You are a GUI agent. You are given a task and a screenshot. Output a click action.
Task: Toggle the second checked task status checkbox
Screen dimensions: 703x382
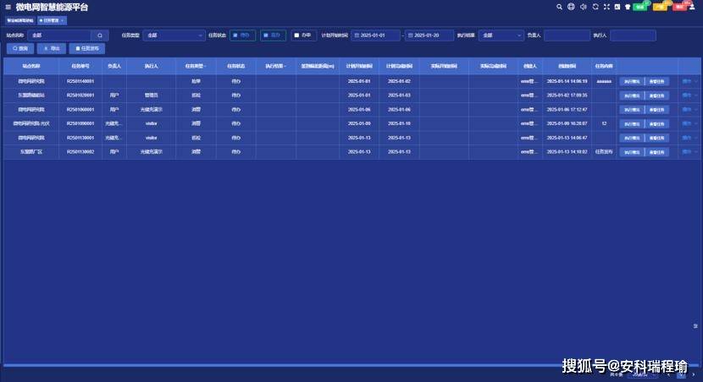pos(265,35)
